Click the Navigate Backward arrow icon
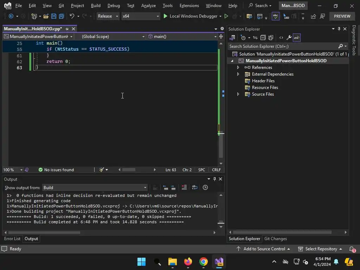 [11, 16]
